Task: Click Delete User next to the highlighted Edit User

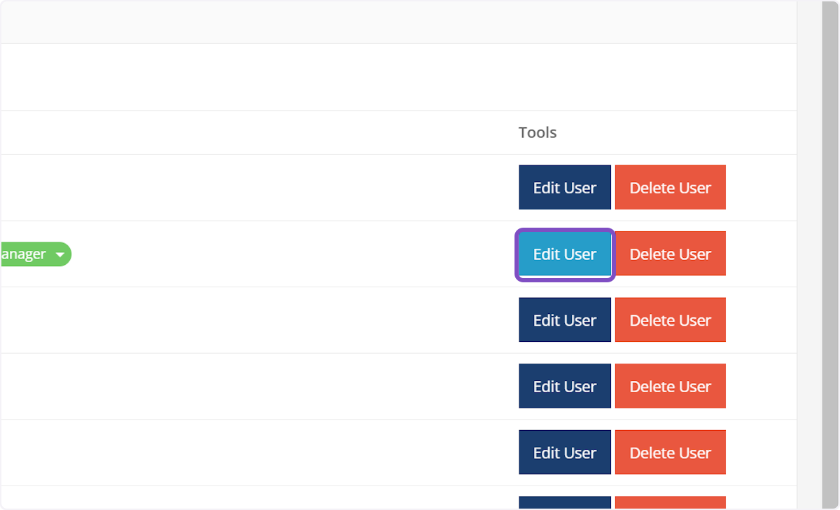Action: pyautogui.click(x=669, y=254)
